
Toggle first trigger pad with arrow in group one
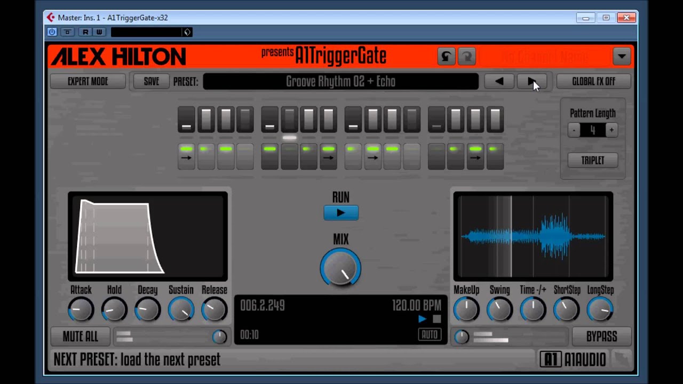186,156
